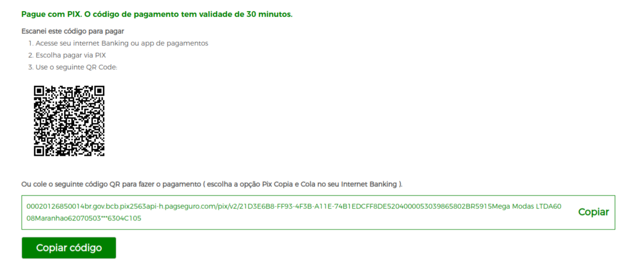
Task: Select step 3 'Use o seguinte QR Code'
Action: pos(73,67)
